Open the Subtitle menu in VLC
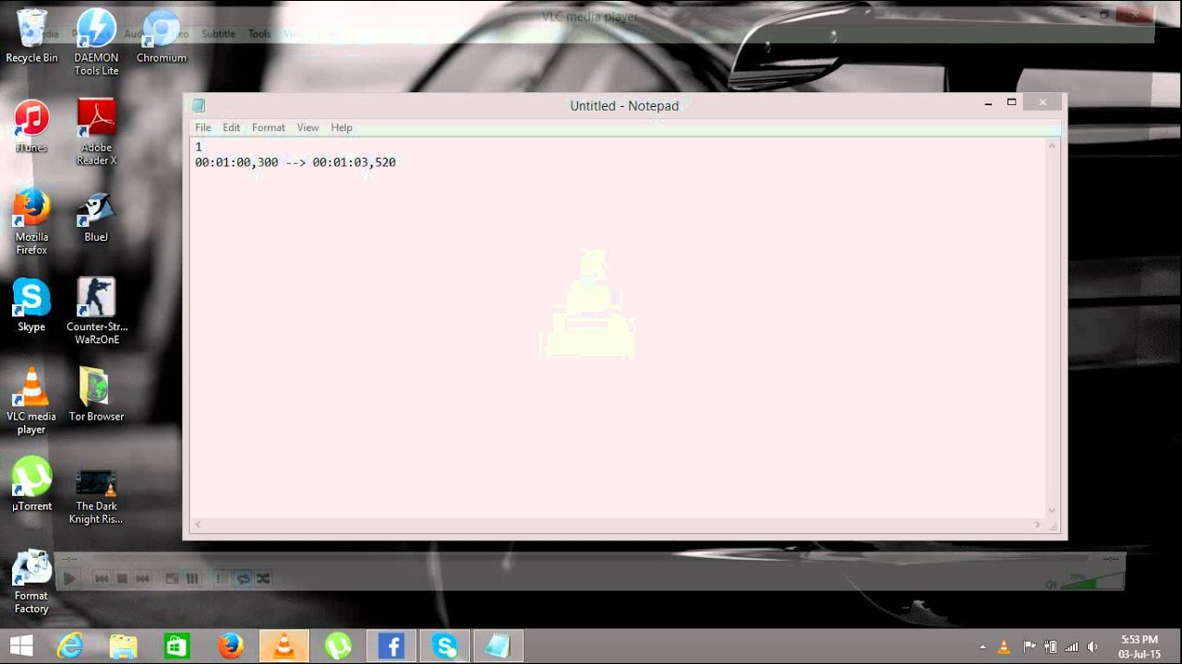This screenshot has width=1182, height=664. 219,34
